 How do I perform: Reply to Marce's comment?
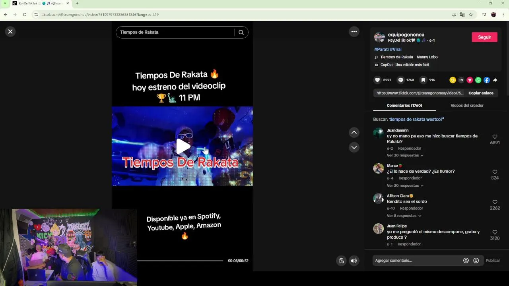tap(410, 178)
